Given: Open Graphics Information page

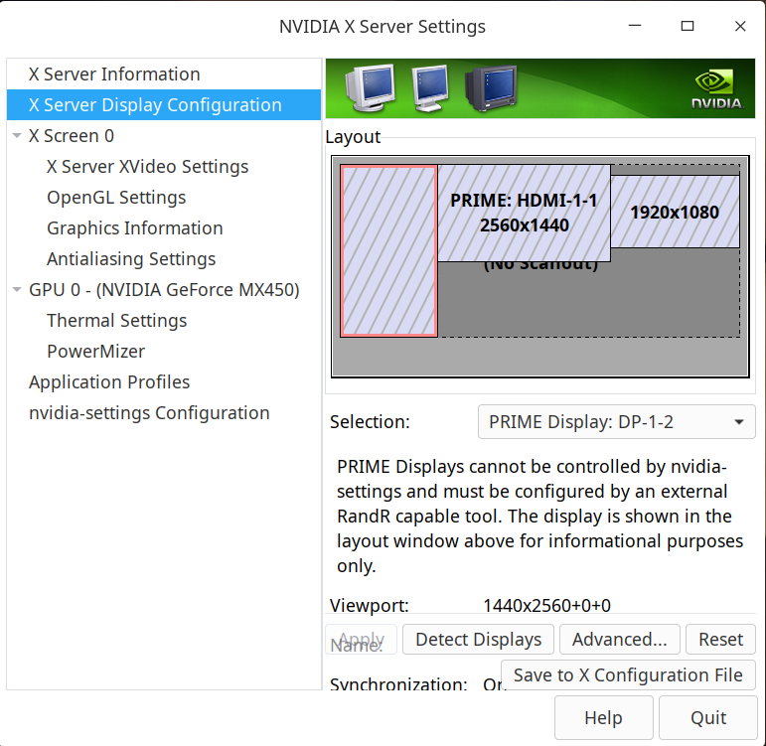Looking at the screenshot, I should pyautogui.click(x=135, y=228).
